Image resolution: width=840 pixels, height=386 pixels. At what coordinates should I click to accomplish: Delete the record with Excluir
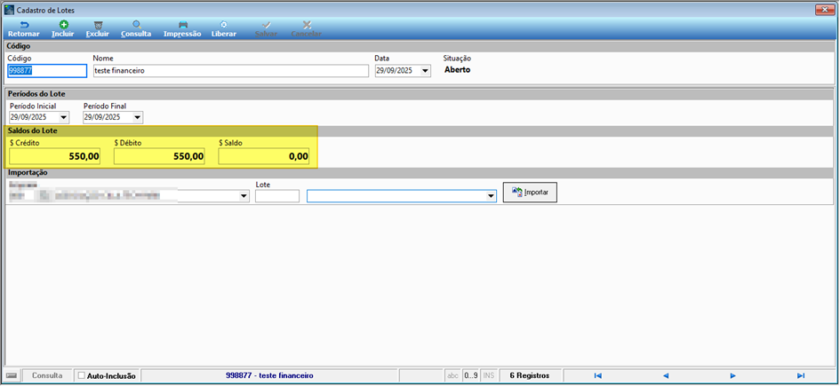click(x=98, y=29)
